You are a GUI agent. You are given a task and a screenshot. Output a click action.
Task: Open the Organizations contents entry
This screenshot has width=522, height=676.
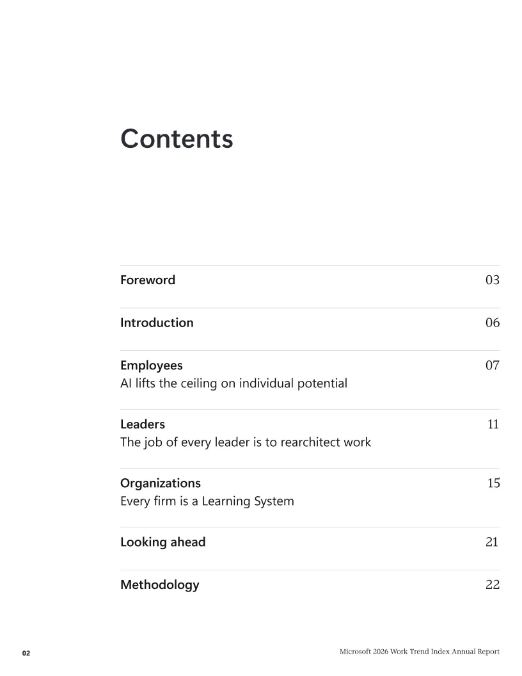point(160,483)
